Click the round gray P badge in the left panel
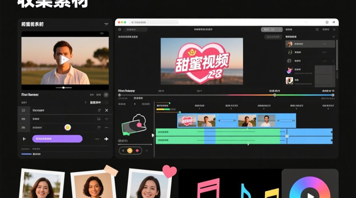The image size is (356, 198). [x=106, y=95]
